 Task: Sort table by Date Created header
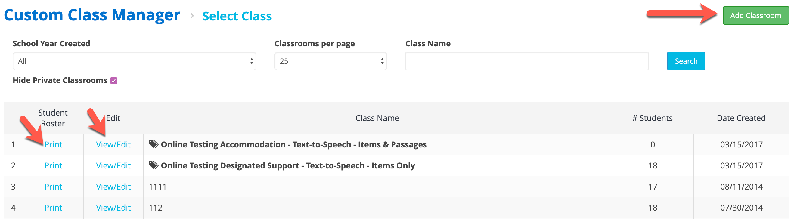click(741, 118)
